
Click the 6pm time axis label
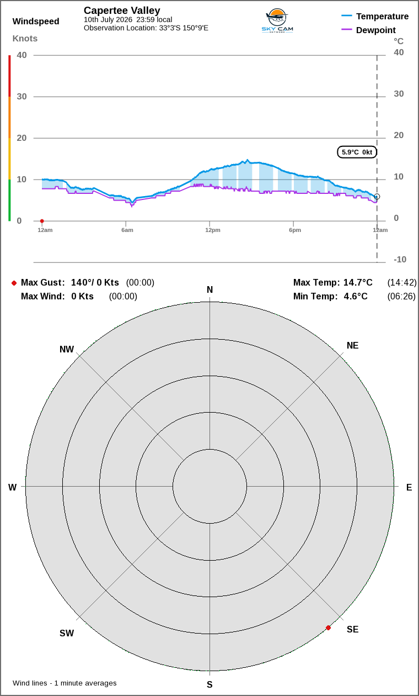(295, 230)
